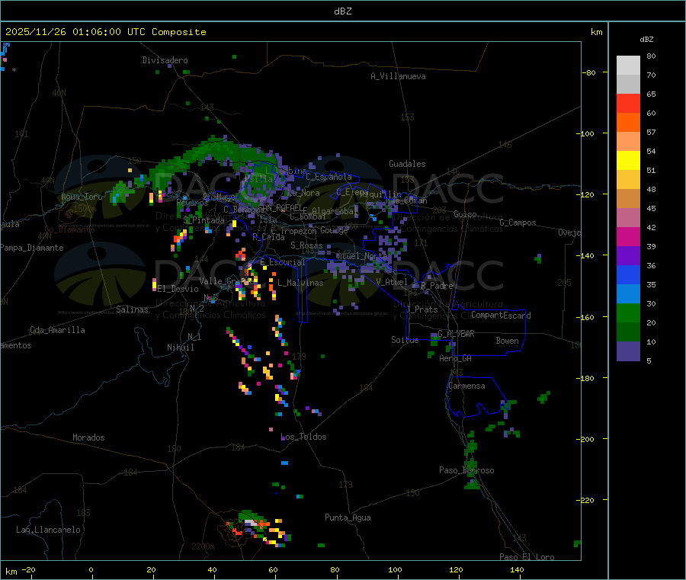This screenshot has height=580, width=686.
Task: Click the Punta_Agua label
Action: pyautogui.click(x=348, y=518)
